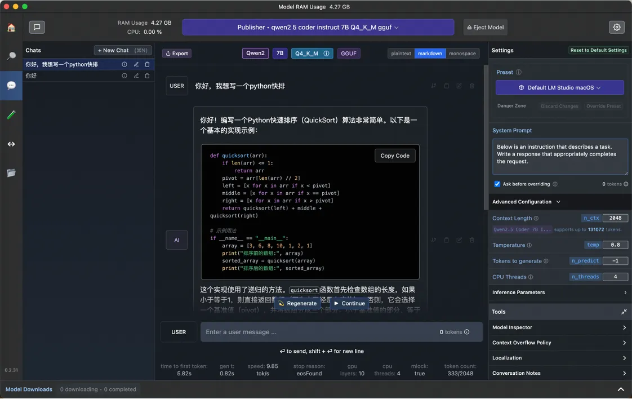Switch rendering to plaintext
This screenshot has height=399, width=632.
401,53
